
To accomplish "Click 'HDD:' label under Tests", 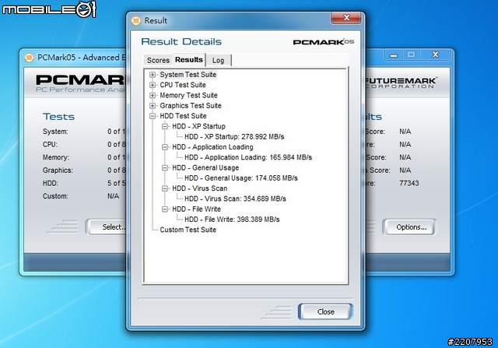I will pos(51,184).
